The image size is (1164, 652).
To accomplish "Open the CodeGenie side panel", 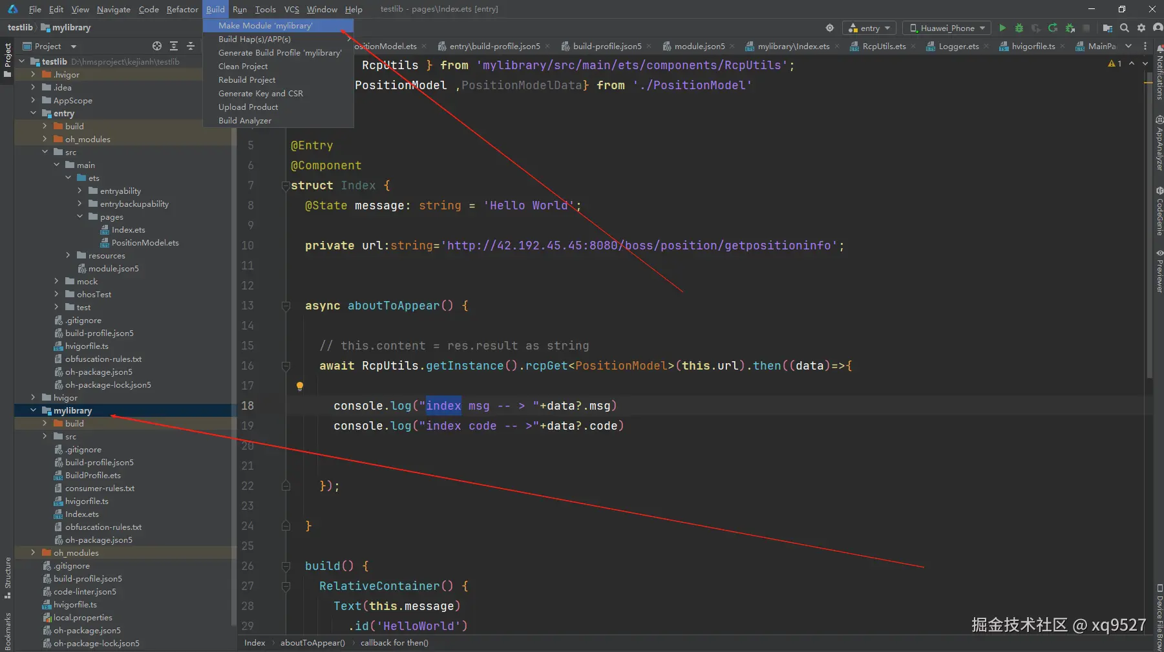I will coord(1159,211).
